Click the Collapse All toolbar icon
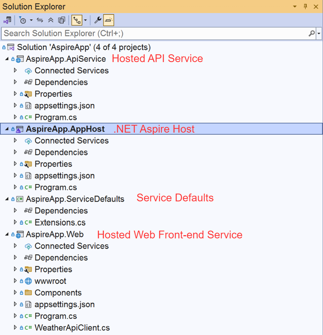 tap(51, 20)
